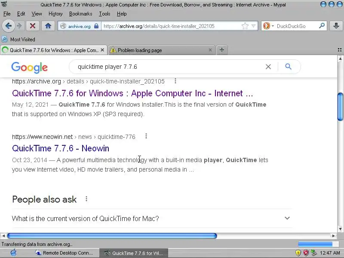Image resolution: width=344 pixels, height=258 pixels.
Task: Open the File menu
Action: click(7, 14)
